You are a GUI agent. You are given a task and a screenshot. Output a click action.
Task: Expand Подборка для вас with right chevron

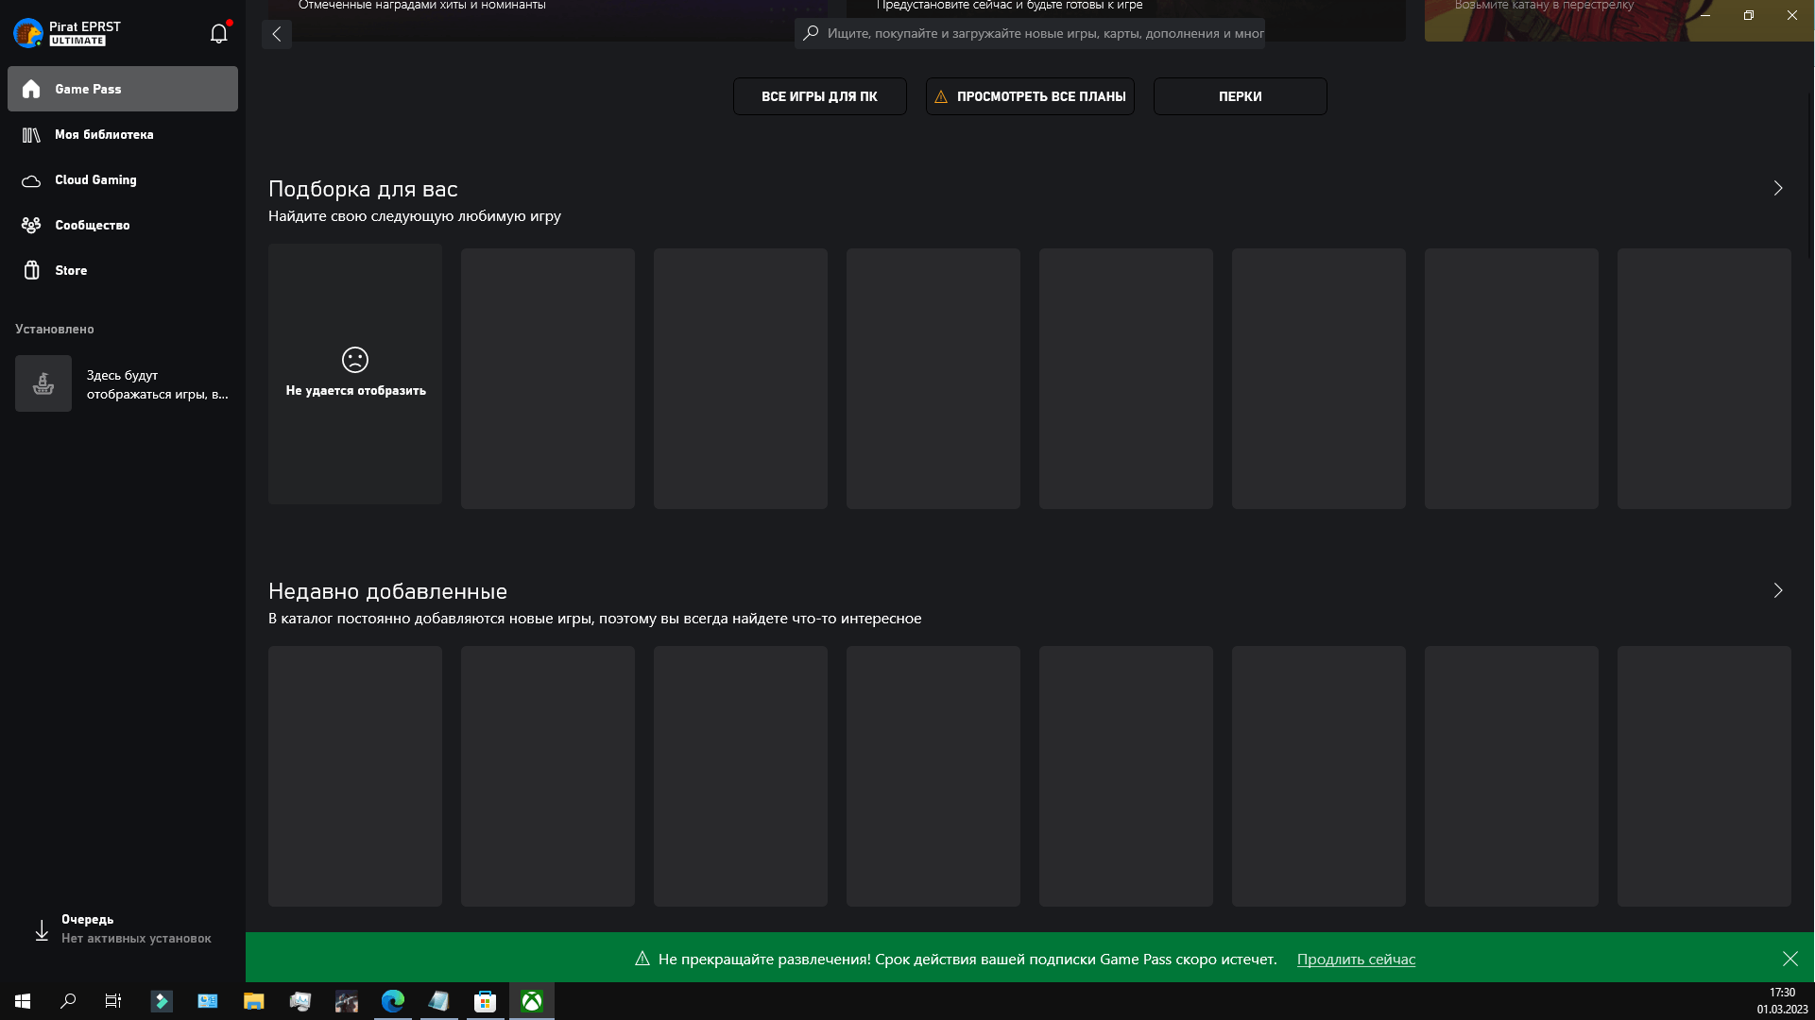tap(1778, 188)
